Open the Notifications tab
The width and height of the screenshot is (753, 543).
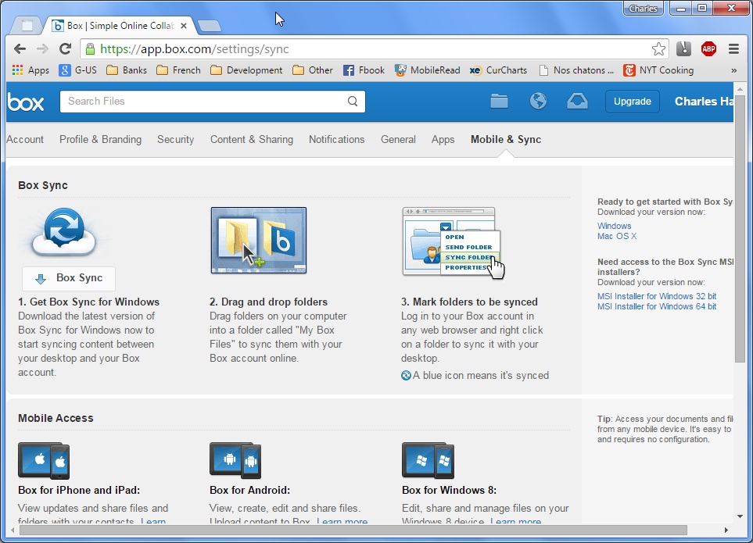click(337, 140)
